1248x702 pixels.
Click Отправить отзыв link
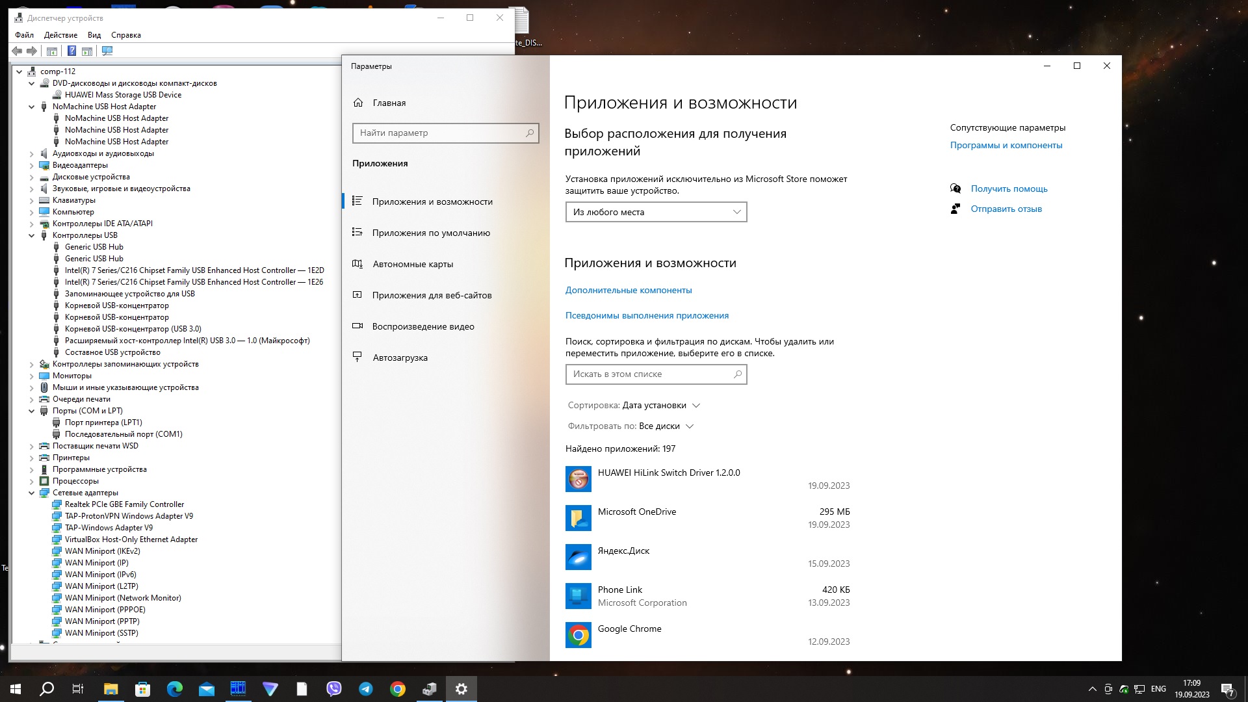click(x=1006, y=209)
